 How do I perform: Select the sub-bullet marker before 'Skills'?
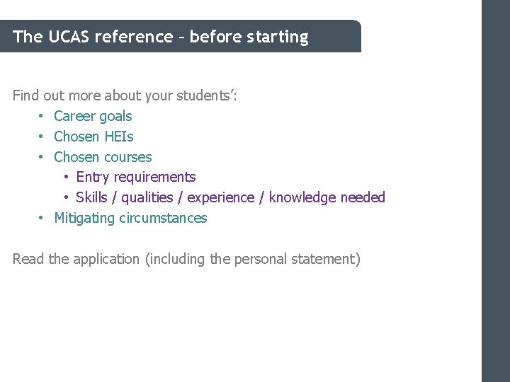click(65, 197)
